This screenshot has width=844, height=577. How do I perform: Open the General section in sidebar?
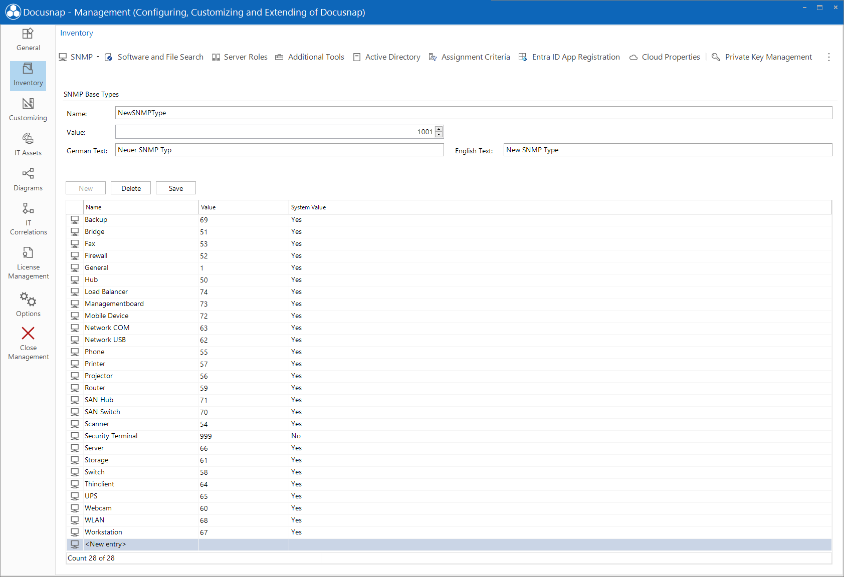coord(28,40)
